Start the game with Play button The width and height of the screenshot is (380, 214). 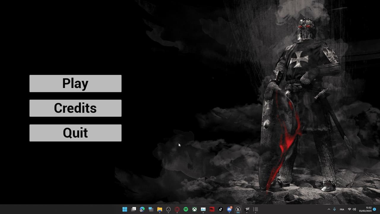click(x=75, y=84)
